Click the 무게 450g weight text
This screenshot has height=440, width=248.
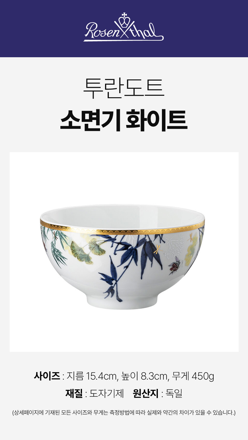pyautogui.click(x=193, y=376)
